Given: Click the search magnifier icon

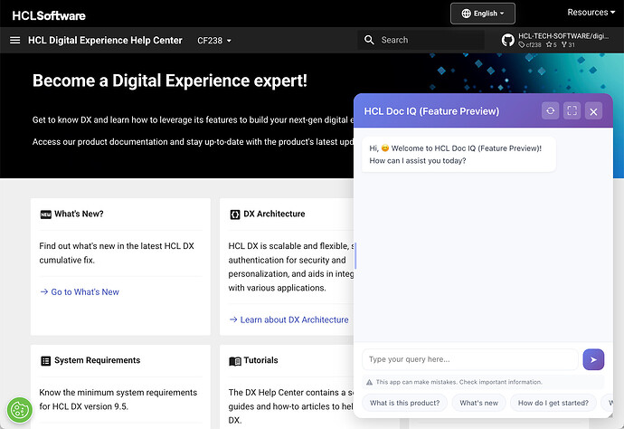Looking at the screenshot, I should (369, 40).
